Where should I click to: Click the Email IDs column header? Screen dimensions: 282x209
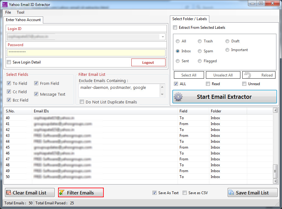pyautogui.click(x=105, y=111)
